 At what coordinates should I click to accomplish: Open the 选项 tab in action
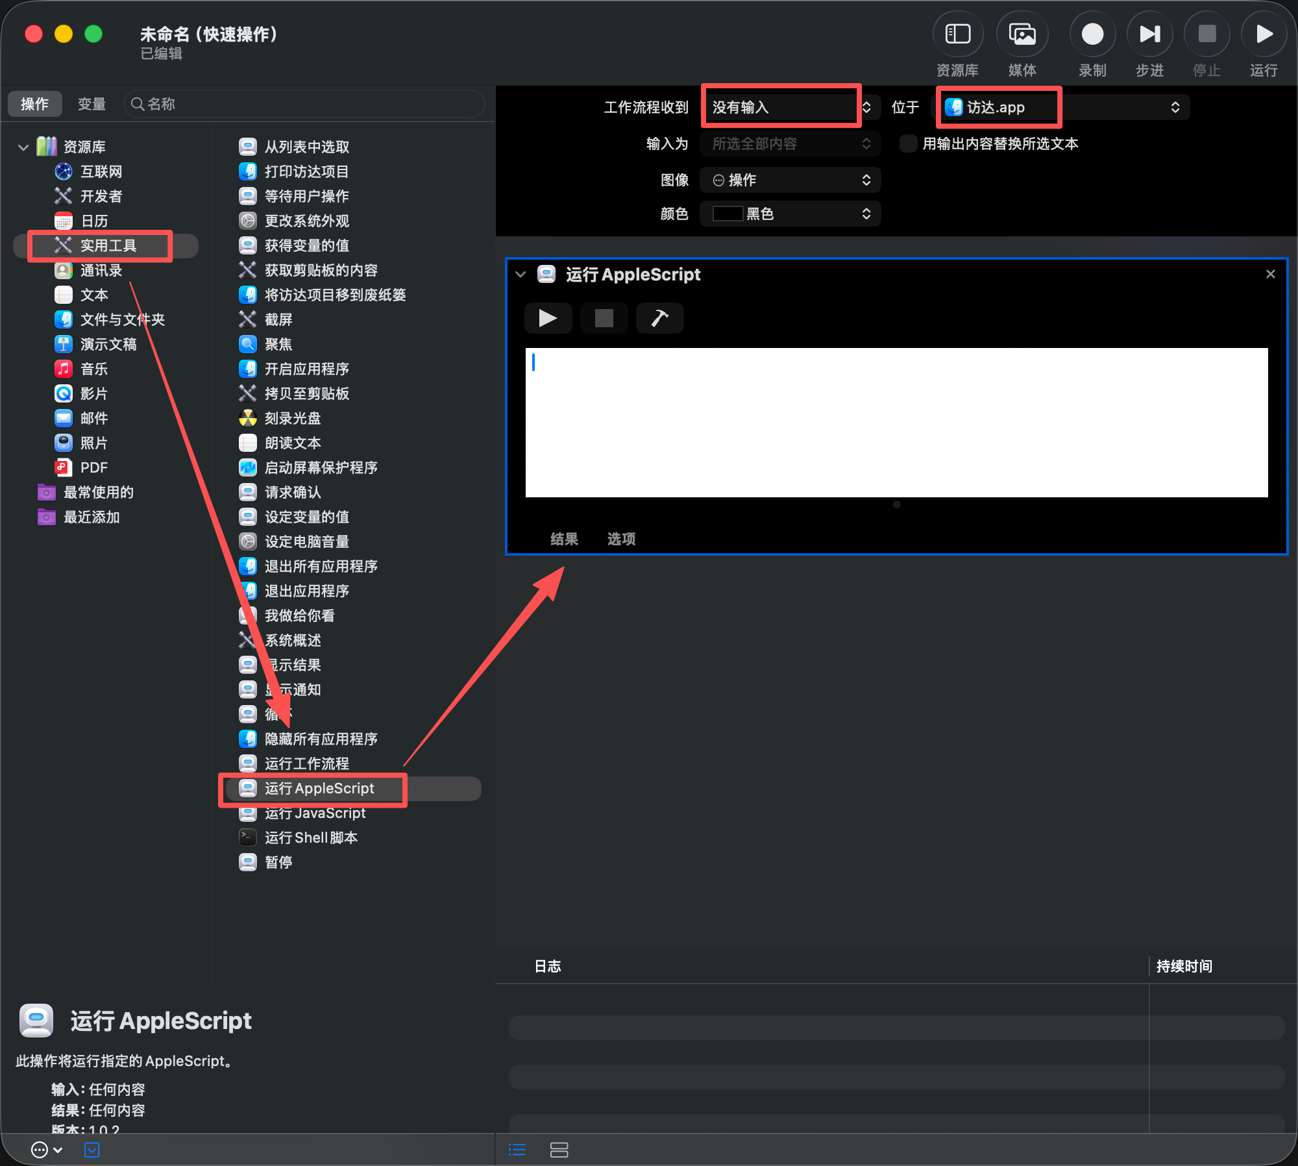[621, 539]
